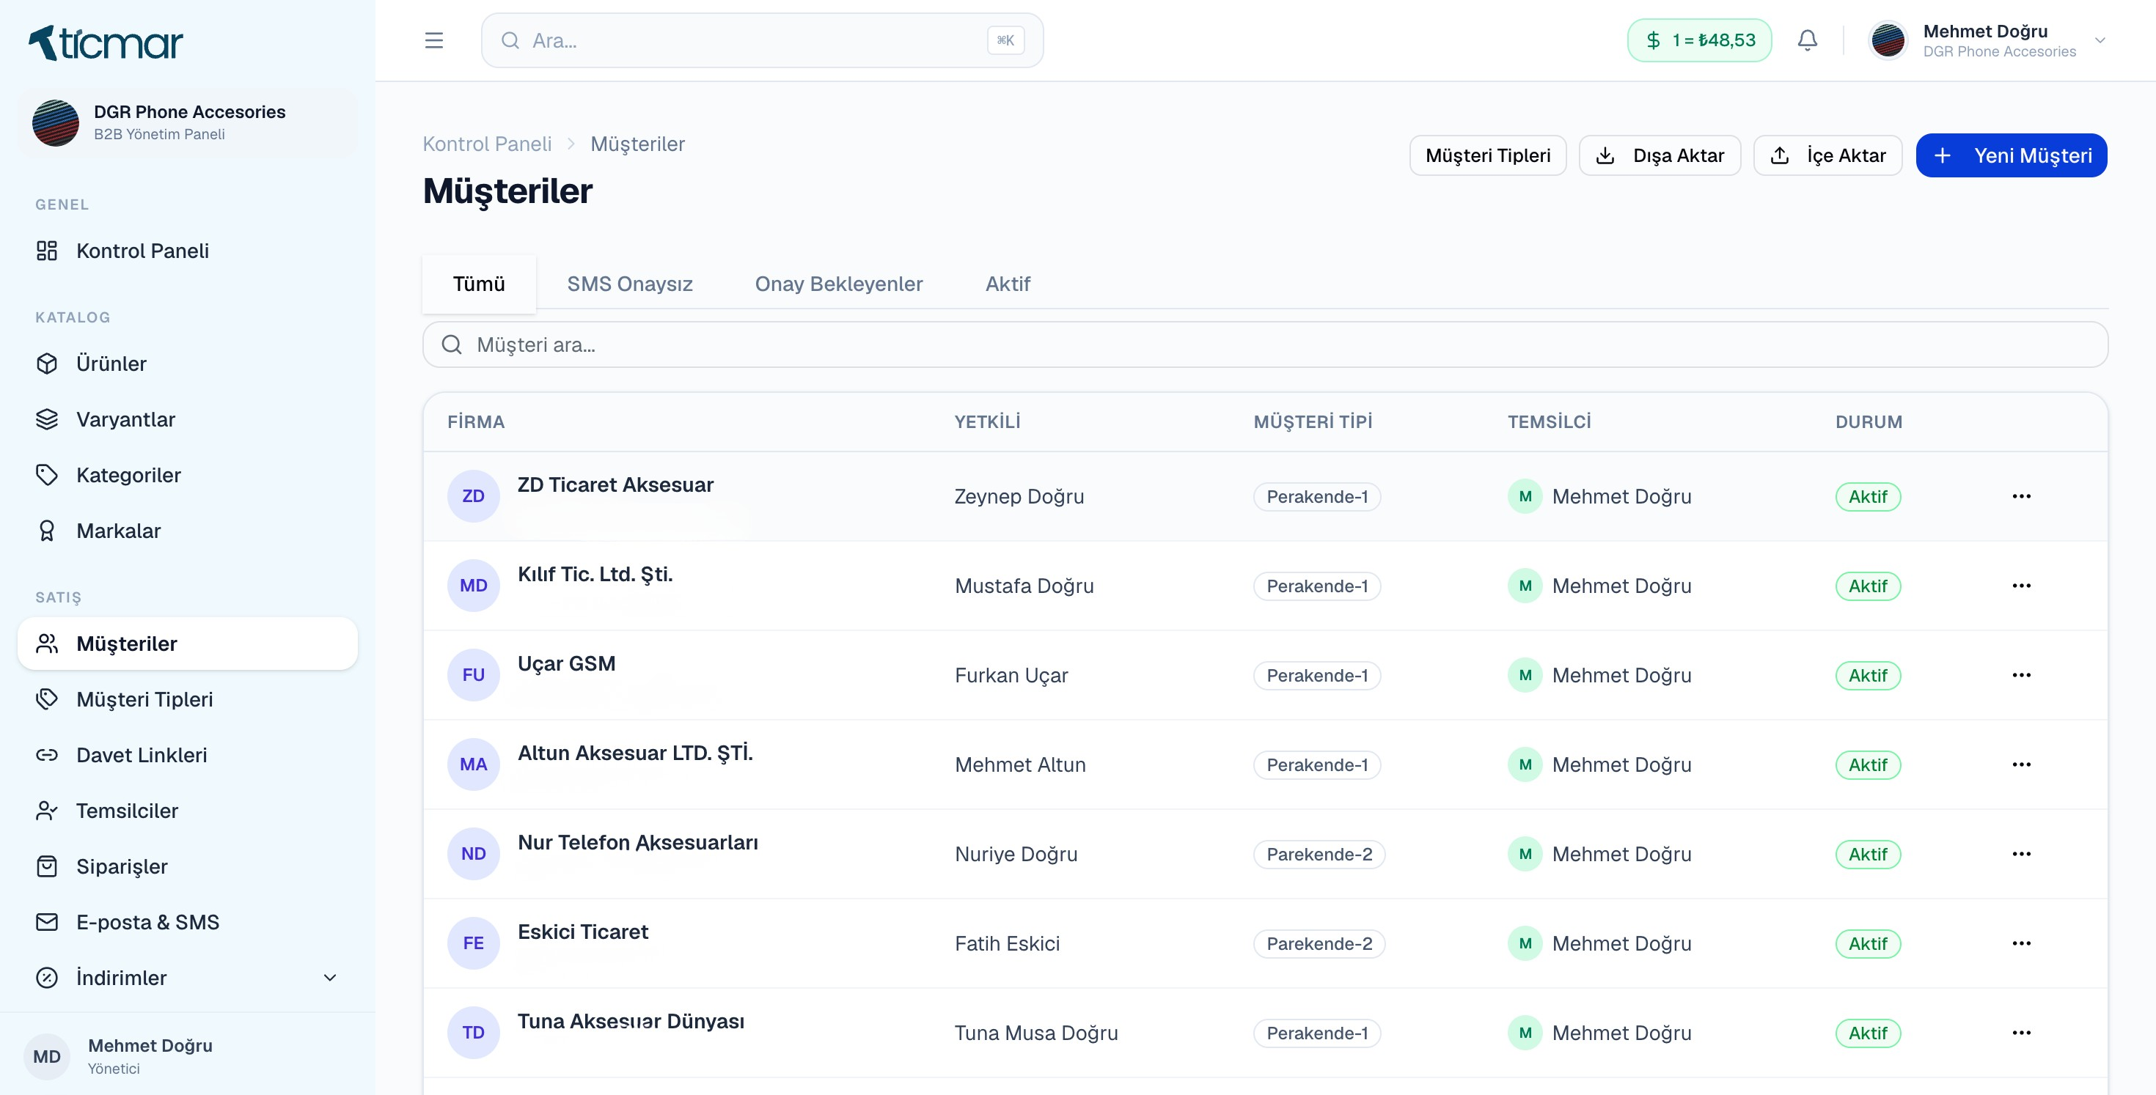Select Müşteriler in the sidebar
The width and height of the screenshot is (2156, 1095).
pos(188,644)
